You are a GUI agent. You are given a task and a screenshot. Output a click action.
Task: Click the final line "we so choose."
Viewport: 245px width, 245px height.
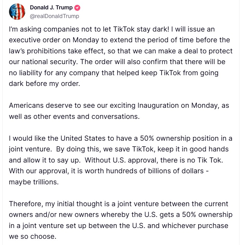point(33,237)
